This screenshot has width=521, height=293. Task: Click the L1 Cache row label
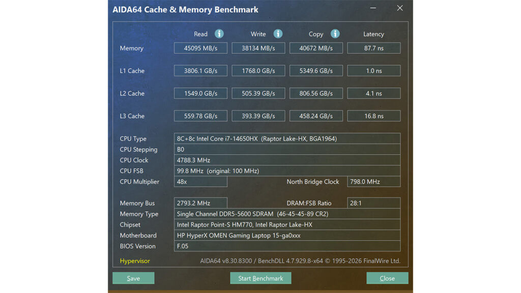(132, 71)
